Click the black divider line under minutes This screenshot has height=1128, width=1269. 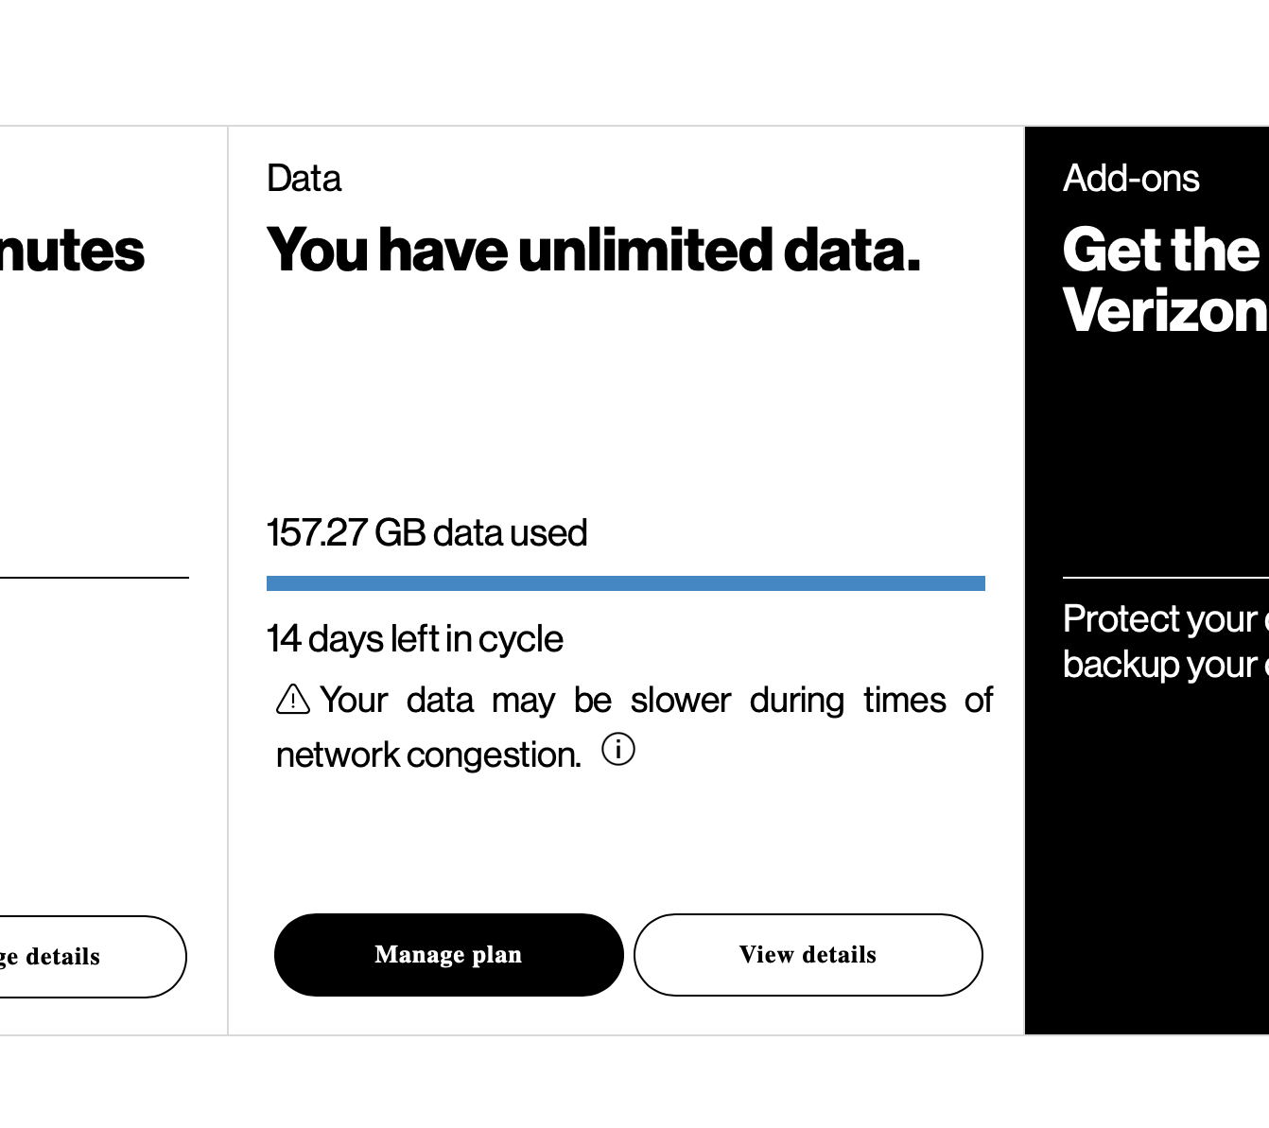95,577
